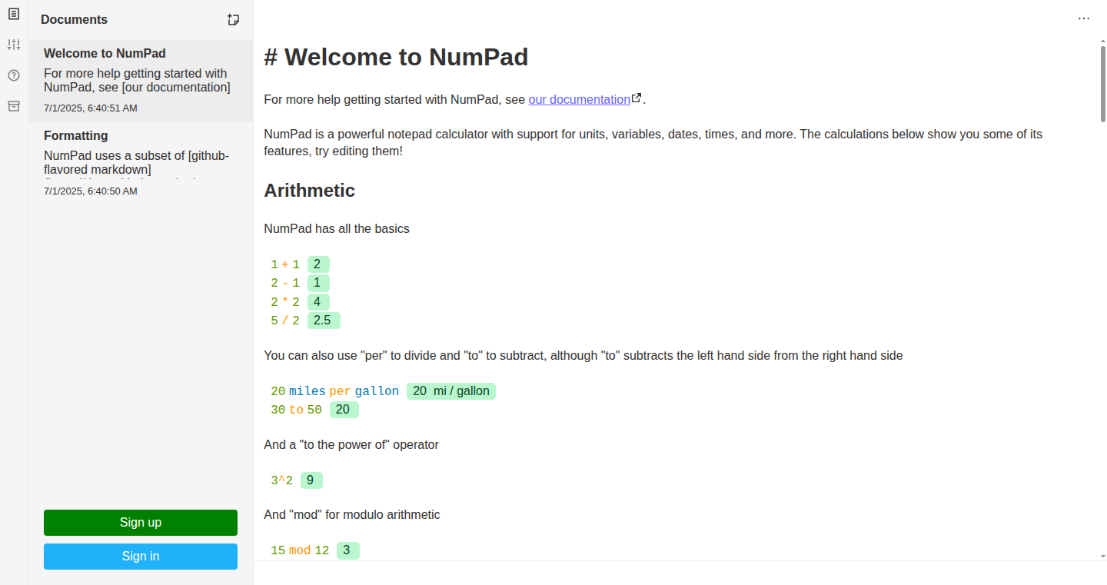The image size is (1107, 585).
Task: Click the Sign in button
Action: pos(141,557)
